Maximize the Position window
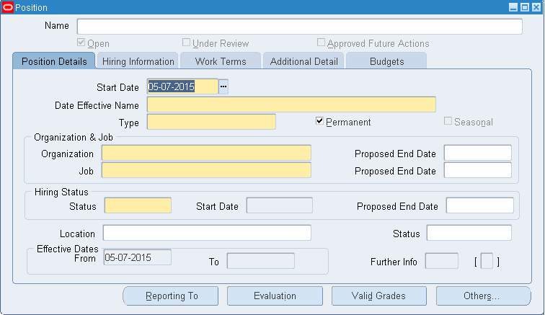 [524, 7]
